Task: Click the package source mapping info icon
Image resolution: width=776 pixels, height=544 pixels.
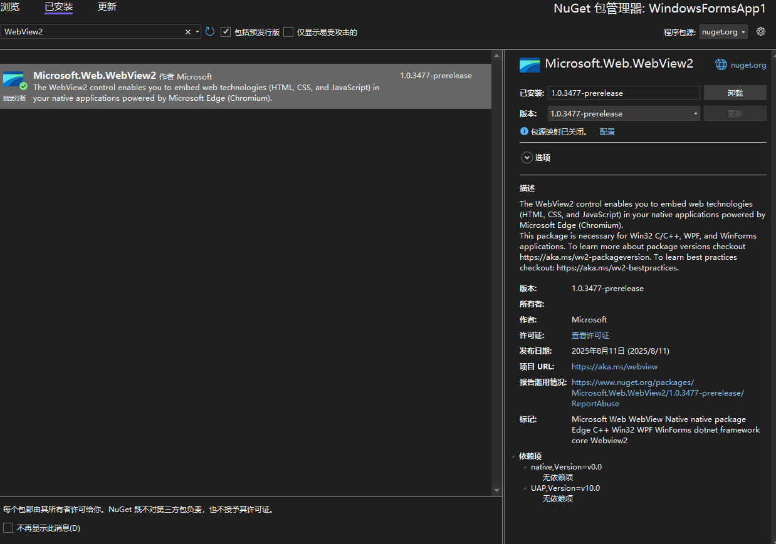Action: [x=524, y=131]
